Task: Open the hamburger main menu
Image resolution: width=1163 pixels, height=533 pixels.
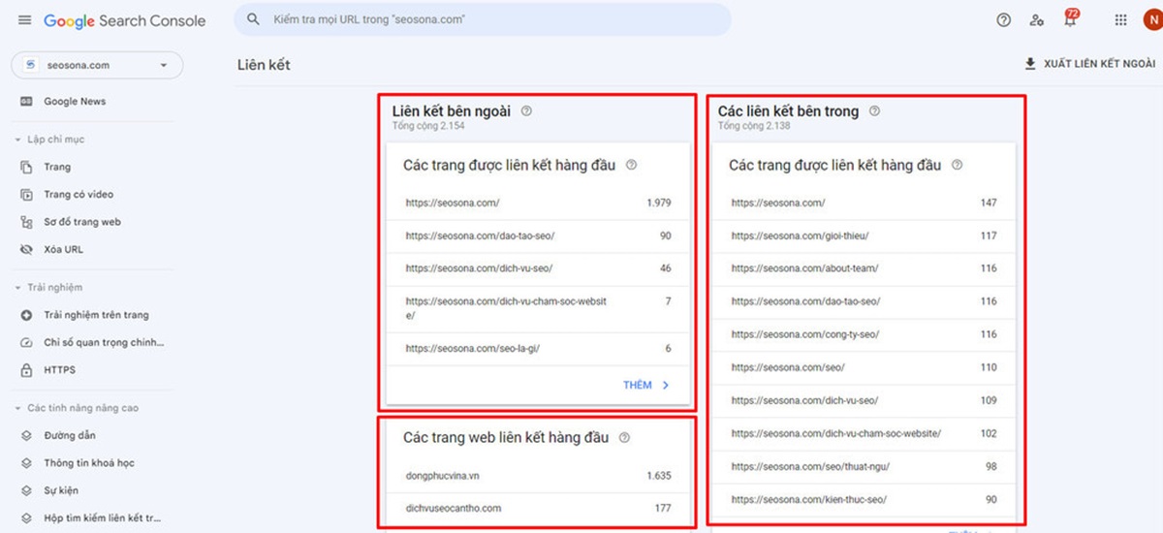Action: point(24,20)
